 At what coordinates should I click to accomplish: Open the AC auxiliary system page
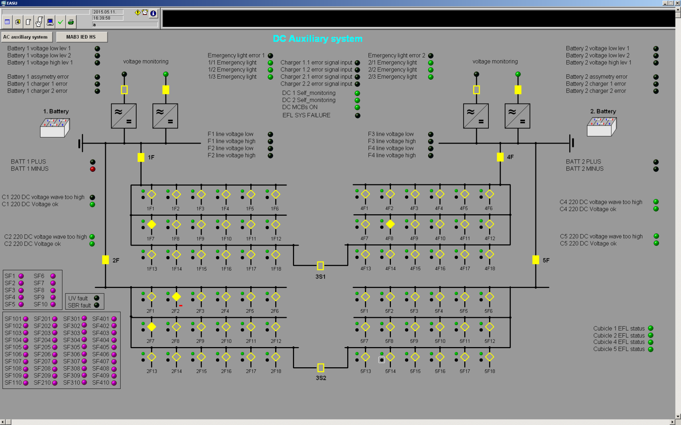click(27, 37)
